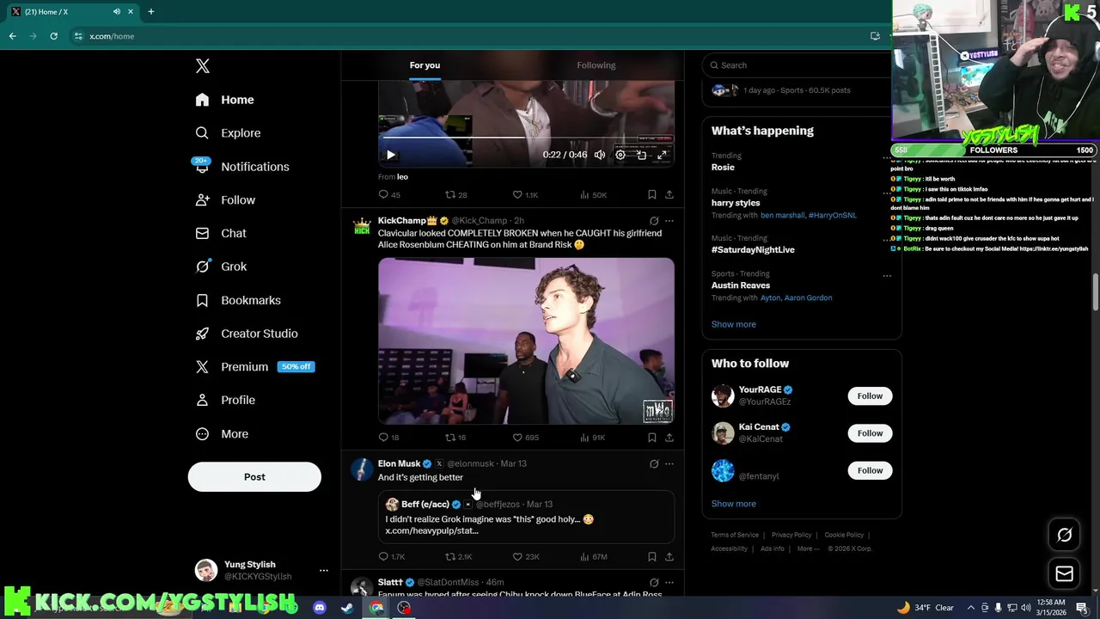Open the Explore page

point(228,133)
